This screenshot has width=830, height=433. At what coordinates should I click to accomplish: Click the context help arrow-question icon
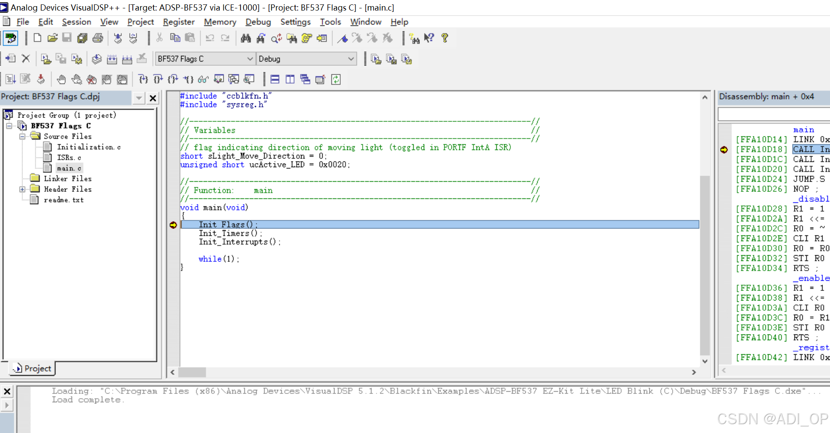pyautogui.click(x=429, y=38)
